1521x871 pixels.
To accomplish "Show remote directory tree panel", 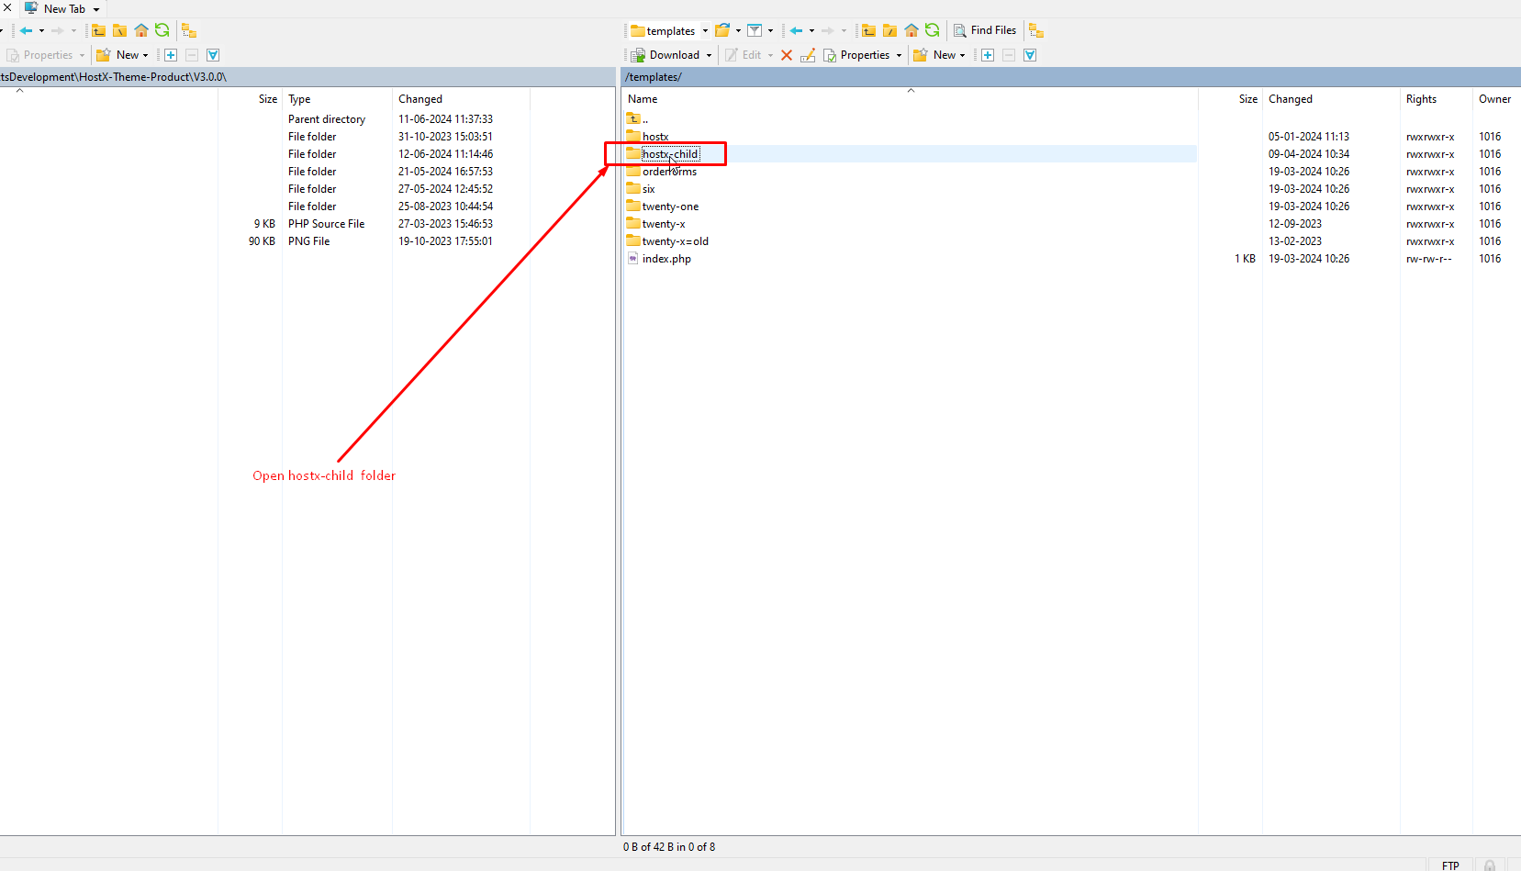I will (1036, 30).
